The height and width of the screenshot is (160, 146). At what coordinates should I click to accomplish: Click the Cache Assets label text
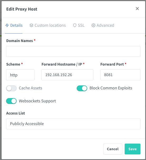pyautogui.click(x=31, y=88)
